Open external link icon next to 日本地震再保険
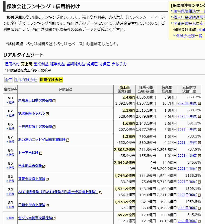 (x=44, y=166)
